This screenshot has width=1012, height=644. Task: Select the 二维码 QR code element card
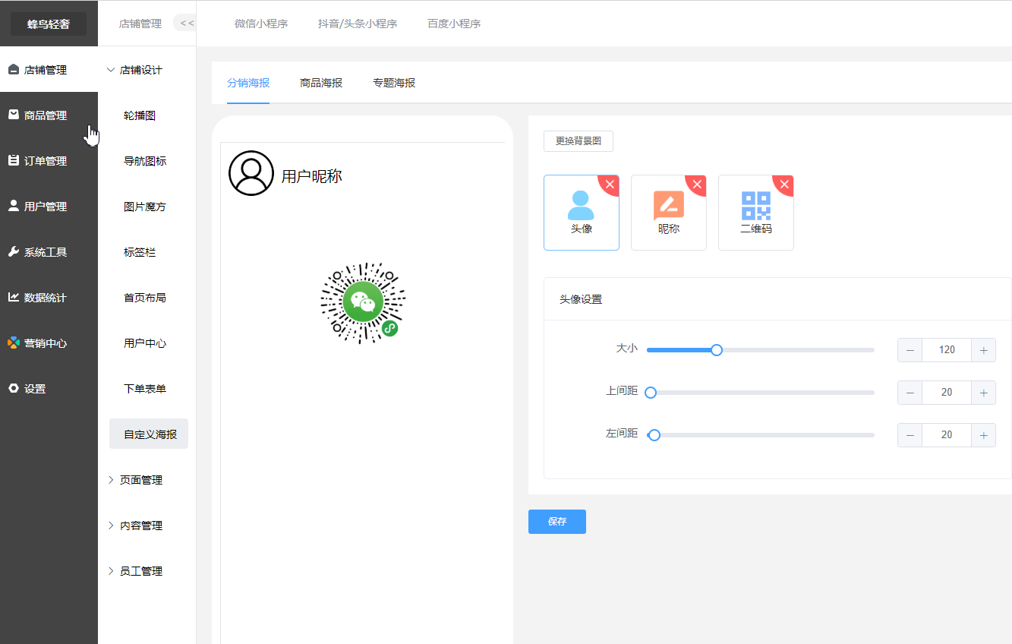coord(756,213)
